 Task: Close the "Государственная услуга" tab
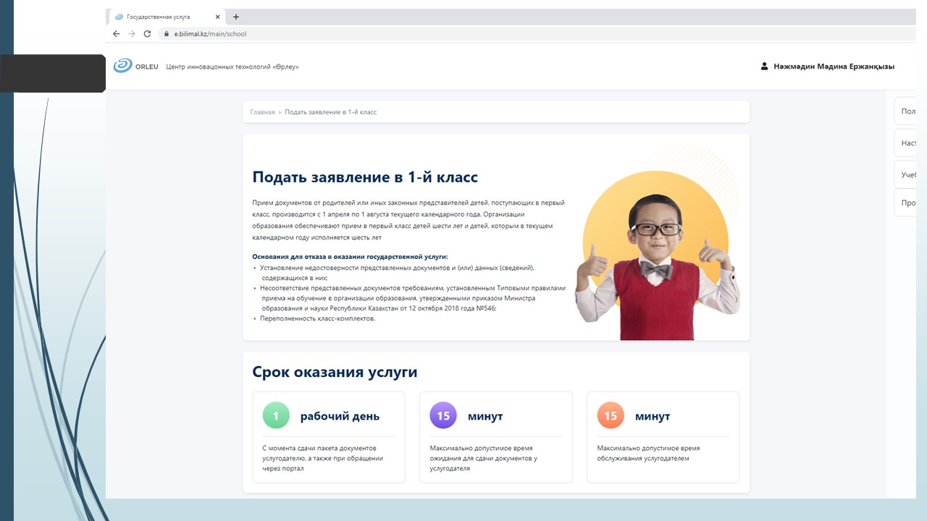click(x=217, y=17)
